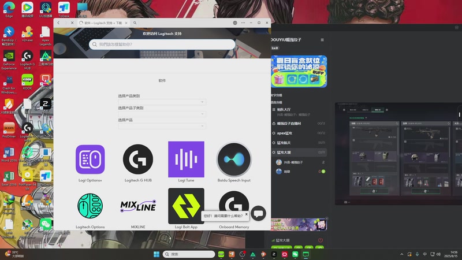Open WeChat from the taskbar

coord(295,254)
